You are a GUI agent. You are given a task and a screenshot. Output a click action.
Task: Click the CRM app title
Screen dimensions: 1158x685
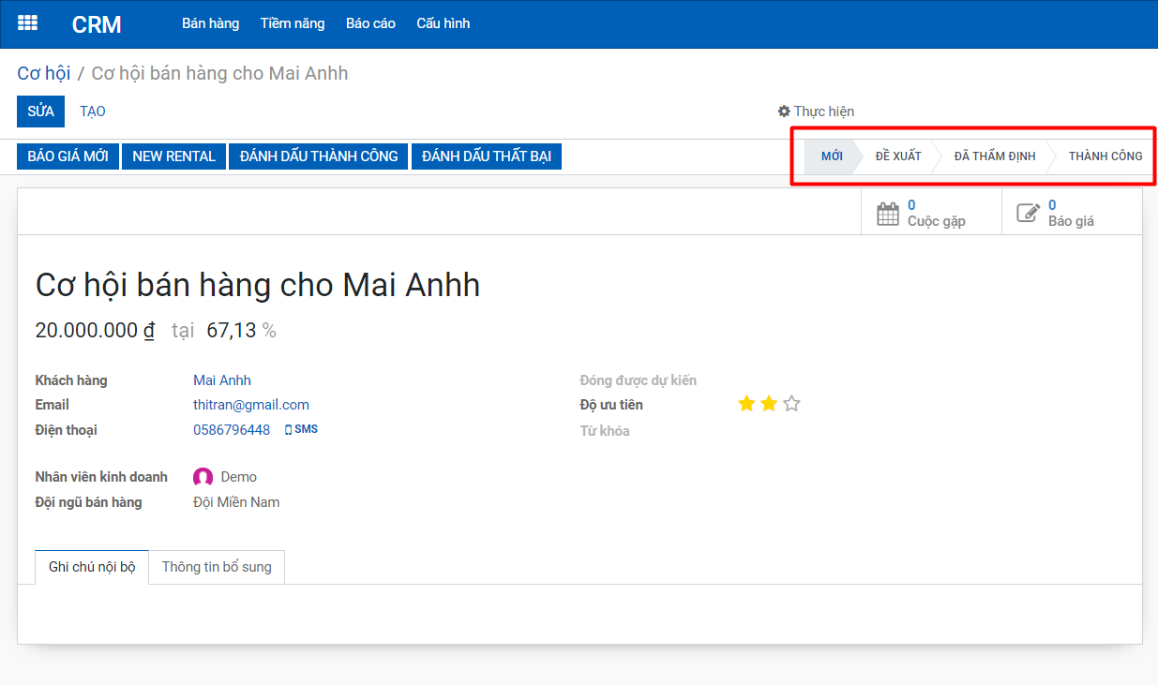97,24
